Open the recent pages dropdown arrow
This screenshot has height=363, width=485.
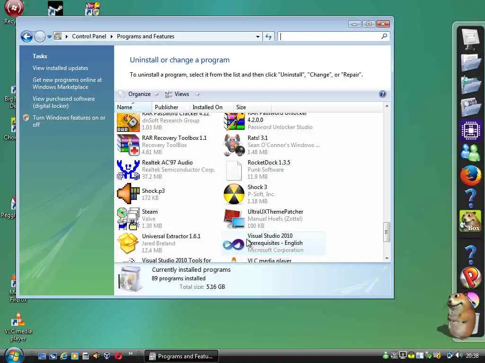49,37
